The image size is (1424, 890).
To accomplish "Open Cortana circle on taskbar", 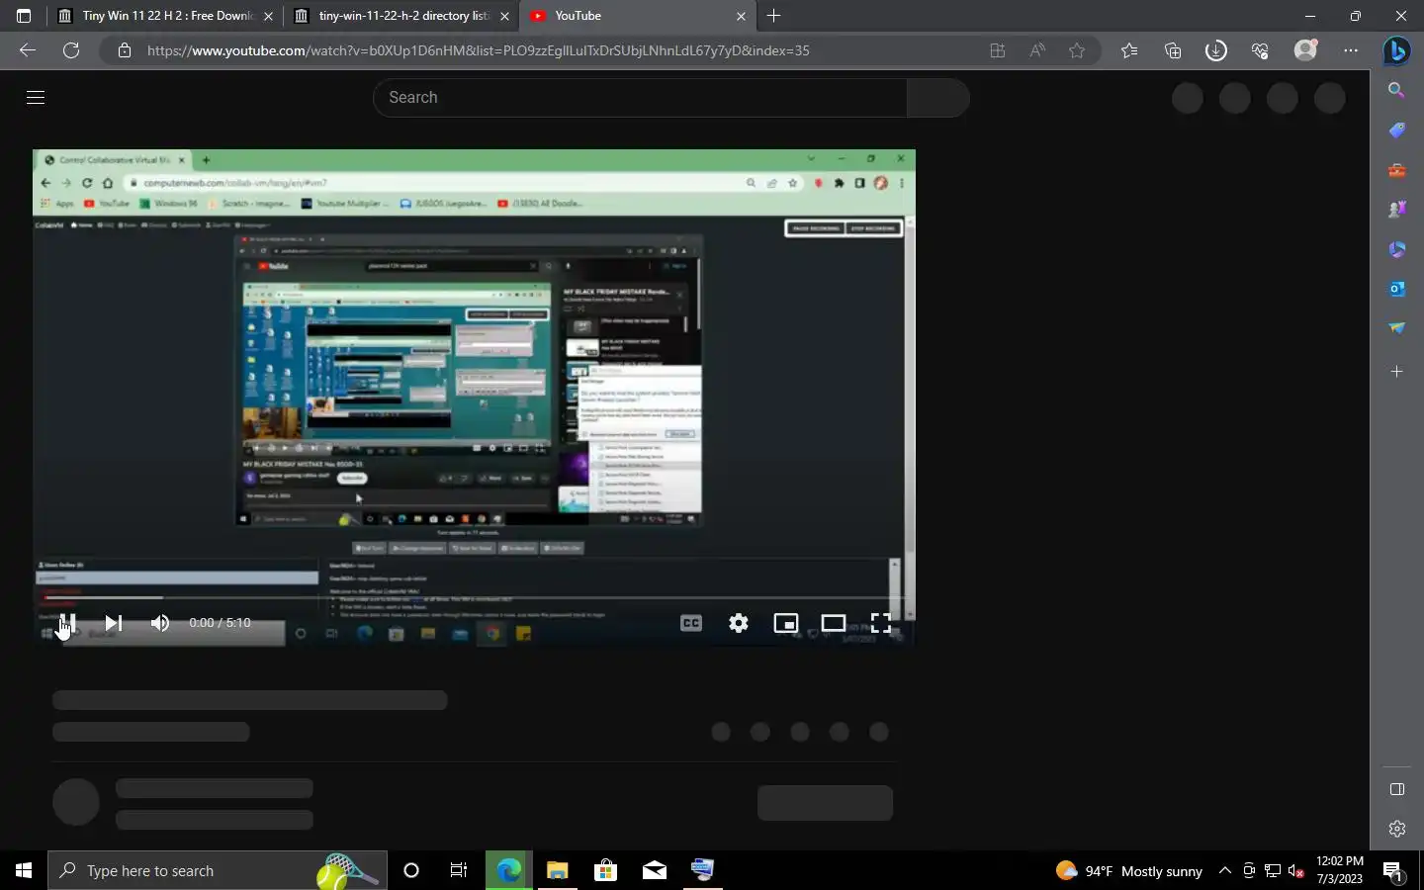I will coord(411,870).
